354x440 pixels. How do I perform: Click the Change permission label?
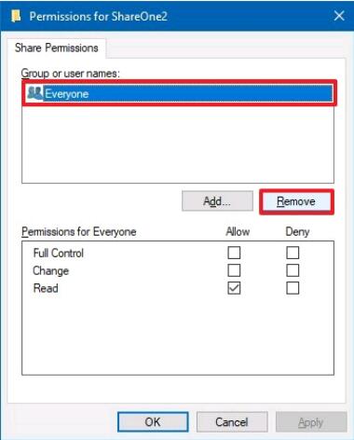[51, 270]
